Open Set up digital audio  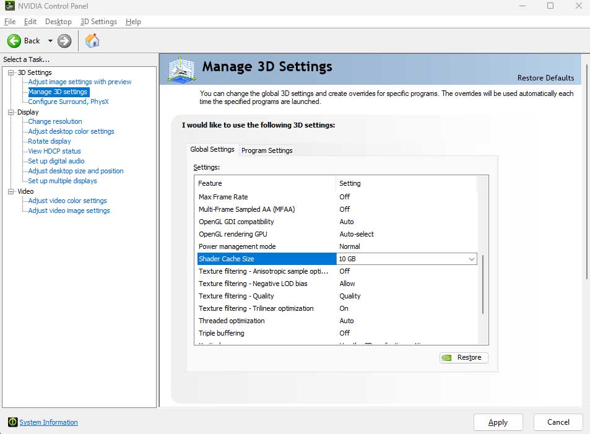coord(56,161)
